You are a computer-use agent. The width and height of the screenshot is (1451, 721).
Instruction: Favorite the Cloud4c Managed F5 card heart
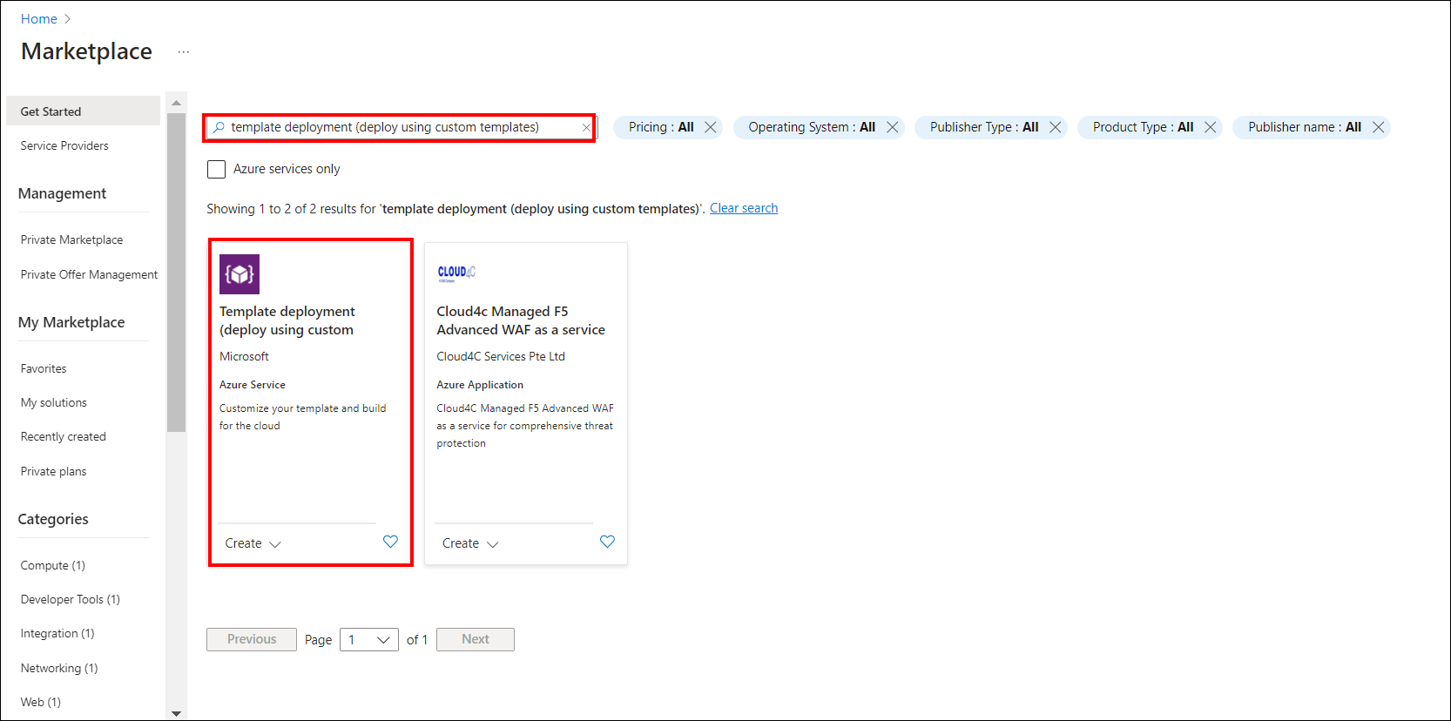click(607, 542)
